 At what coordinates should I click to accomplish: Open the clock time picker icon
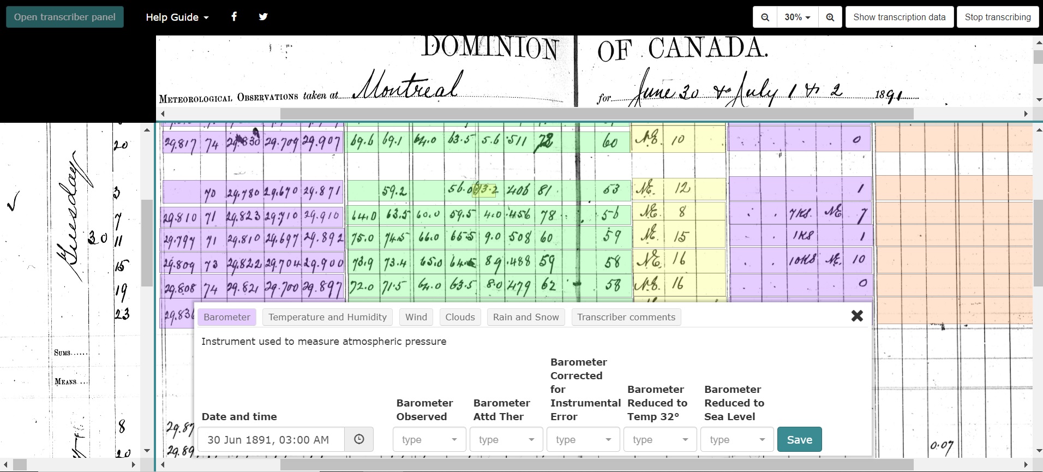[359, 439]
